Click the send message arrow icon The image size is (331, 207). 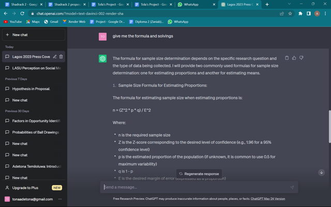click(292, 187)
